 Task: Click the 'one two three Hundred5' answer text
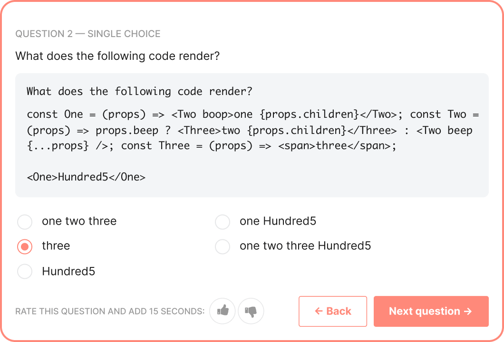click(305, 246)
